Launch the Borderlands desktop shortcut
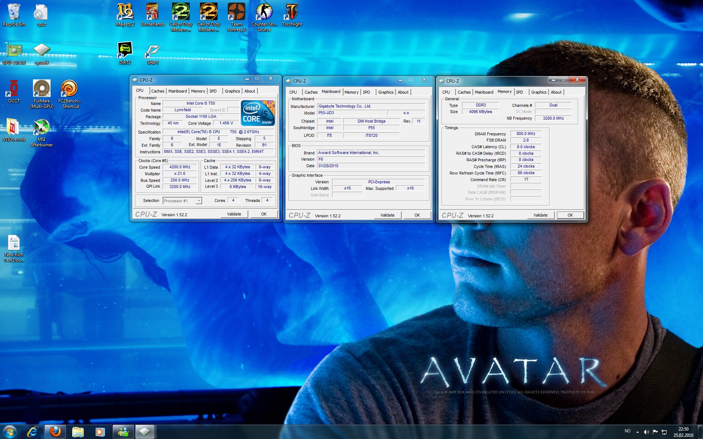703x439 pixels. [x=153, y=15]
